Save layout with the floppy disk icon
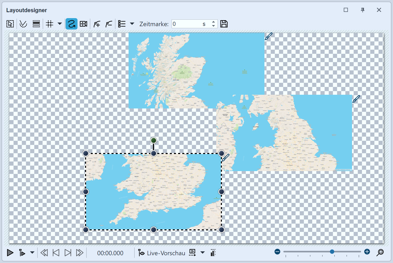 pyautogui.click(x=224, y=24)
